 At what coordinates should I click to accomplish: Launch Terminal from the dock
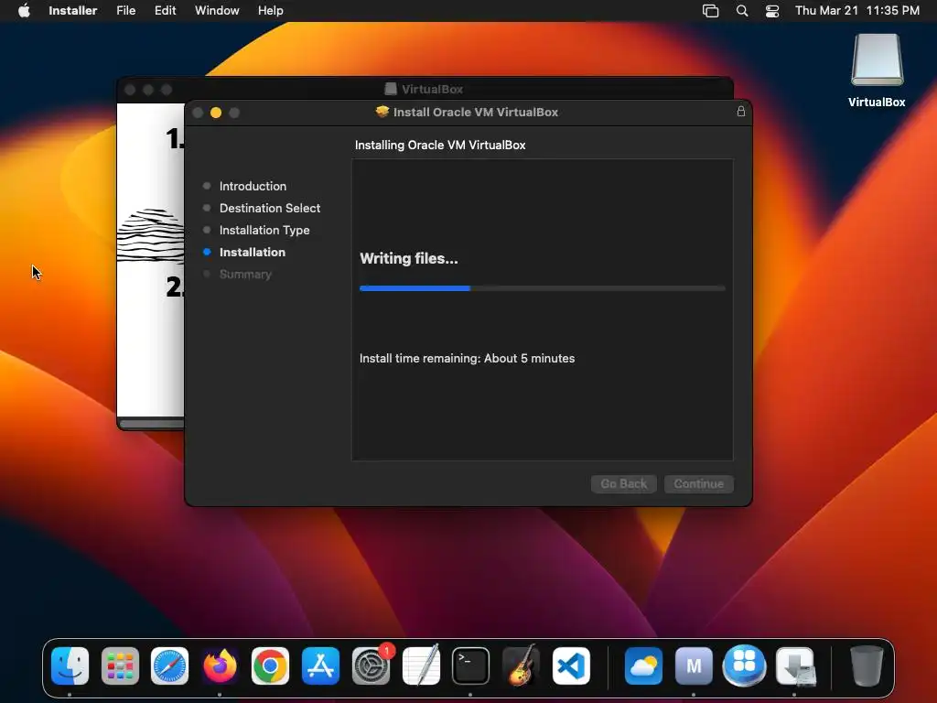pos(470,666)
